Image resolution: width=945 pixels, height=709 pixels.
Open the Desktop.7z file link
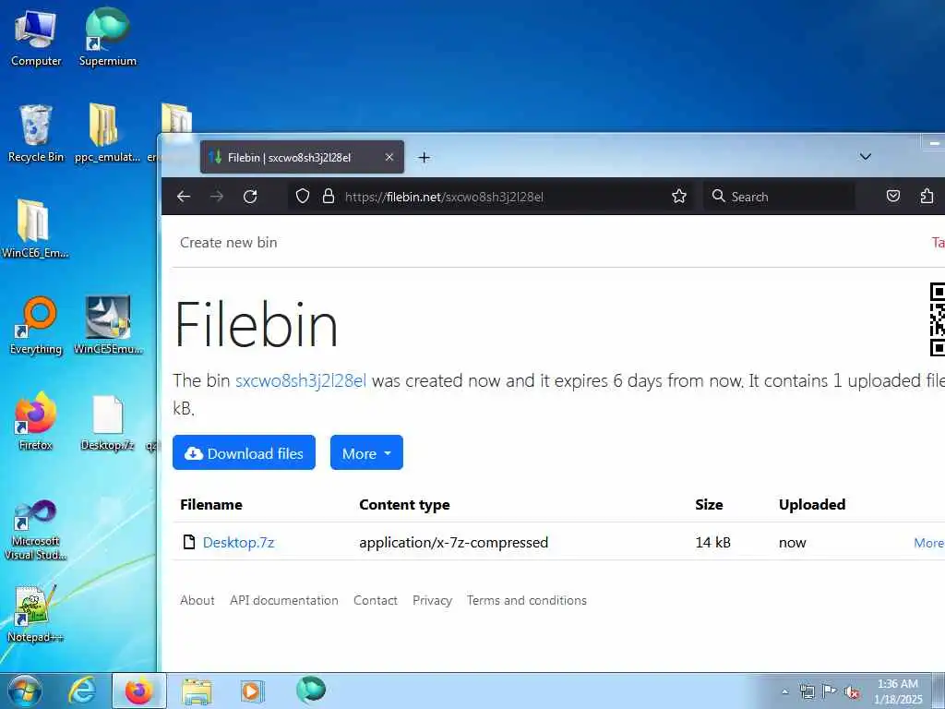point(239,542)
